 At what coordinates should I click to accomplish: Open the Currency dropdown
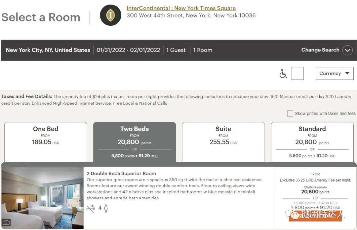pos(335,73)
